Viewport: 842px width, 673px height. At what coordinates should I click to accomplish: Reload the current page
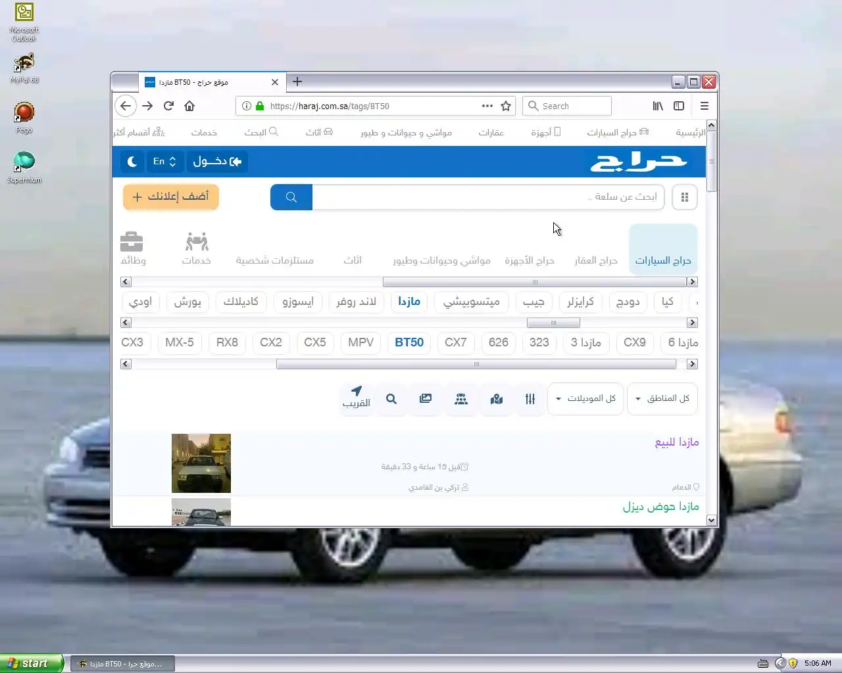tap(168, 106)
